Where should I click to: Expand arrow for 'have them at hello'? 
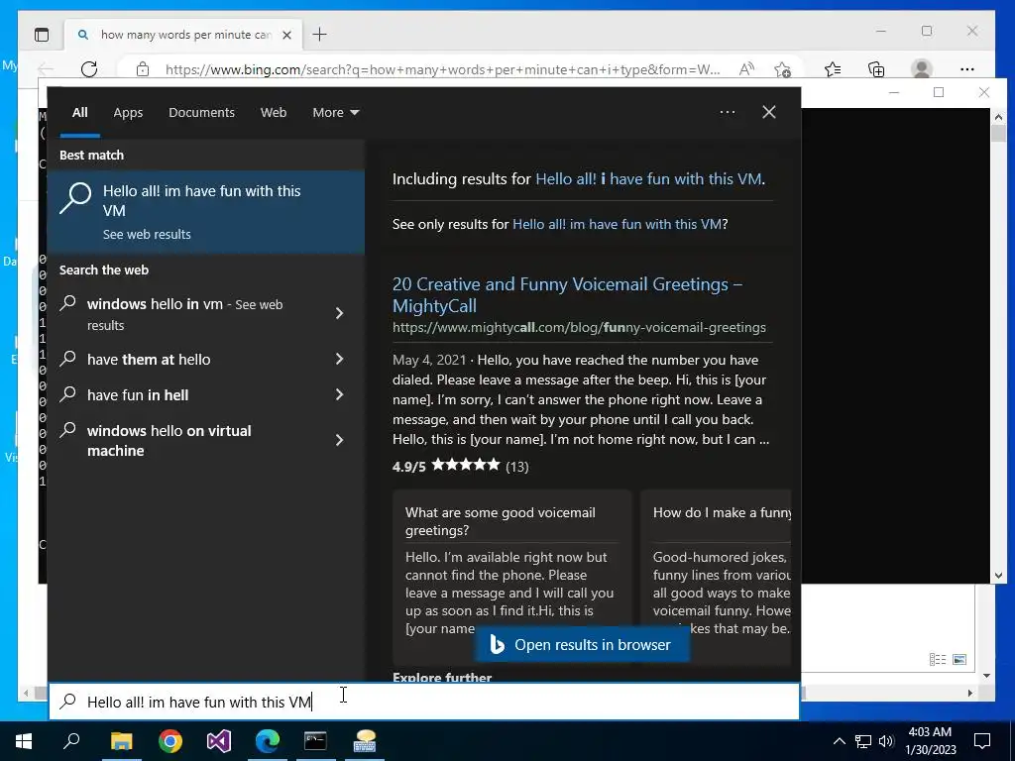tap(339, 359)
